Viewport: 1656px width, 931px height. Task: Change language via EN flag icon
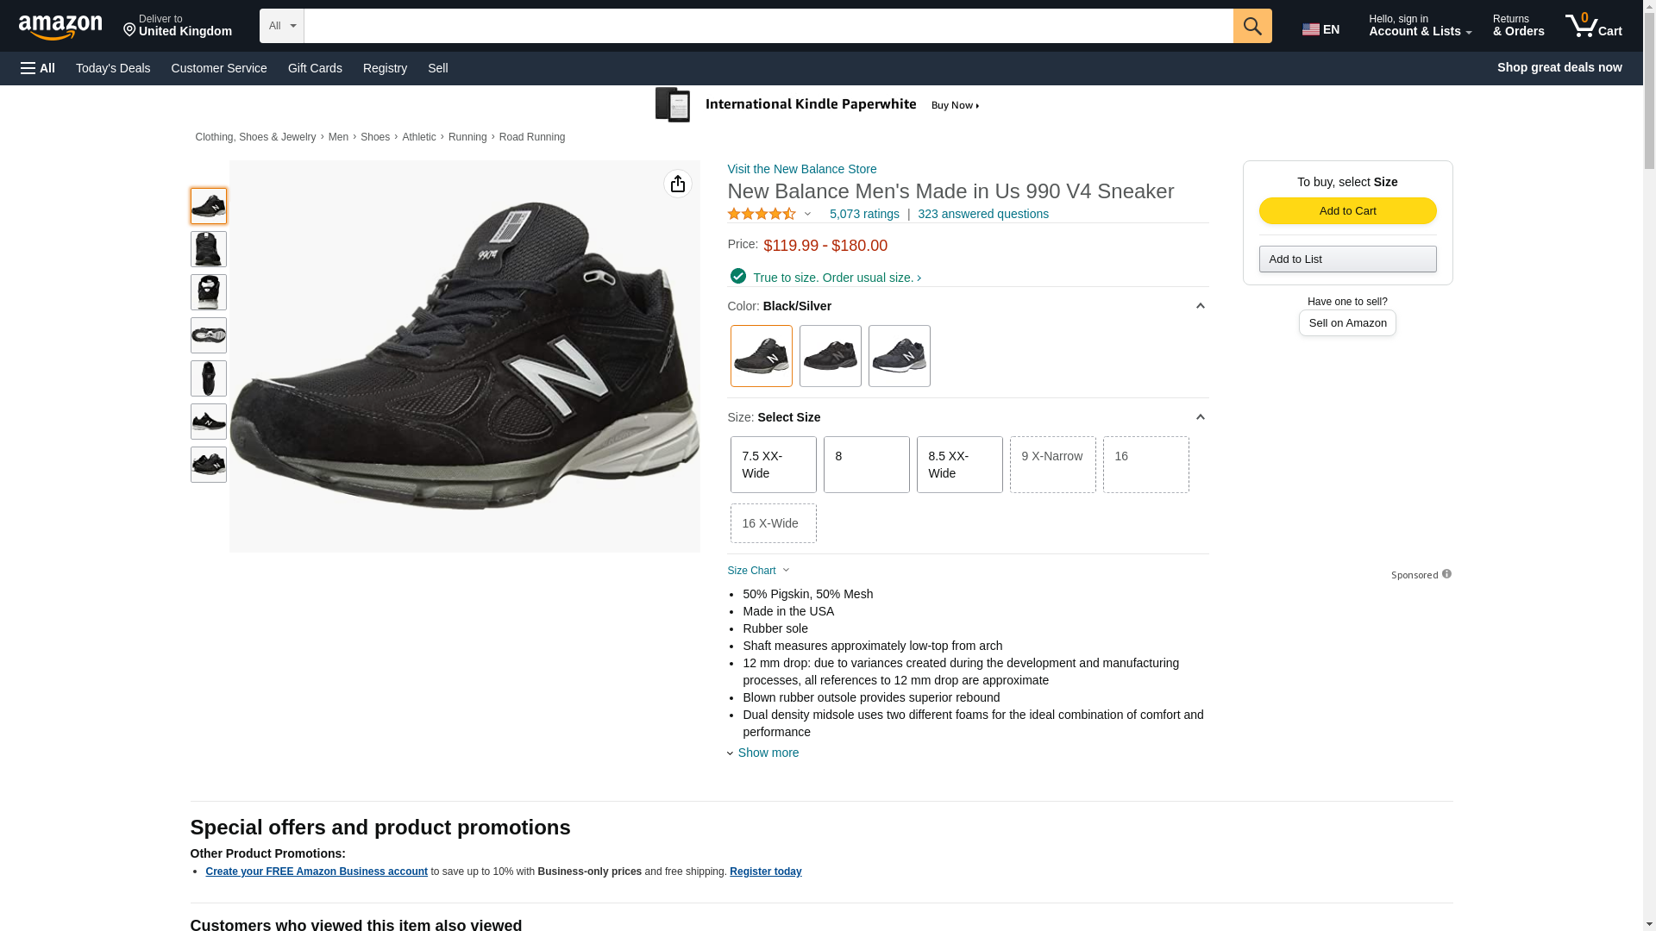1320,29
